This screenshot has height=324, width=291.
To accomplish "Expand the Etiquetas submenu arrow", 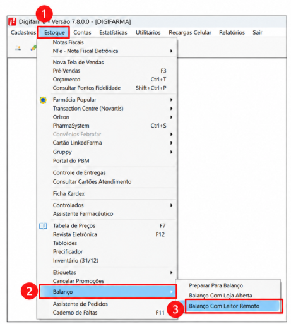I will (x=172, y=272).
